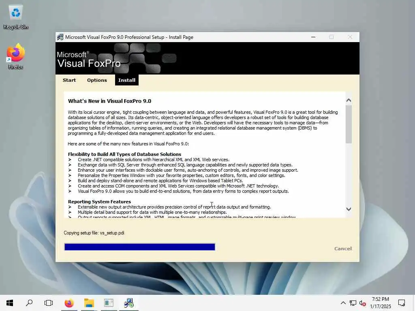Click the Microsoft Visual FoxPro banner logo
Image resolution: width=415 pixels, height=311 pixels.
(x=89, y=59)
